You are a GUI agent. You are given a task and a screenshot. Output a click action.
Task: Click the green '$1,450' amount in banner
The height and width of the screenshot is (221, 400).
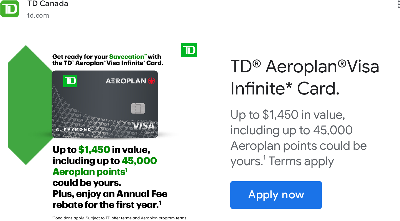pyautogui.click(x=94, y=150)
